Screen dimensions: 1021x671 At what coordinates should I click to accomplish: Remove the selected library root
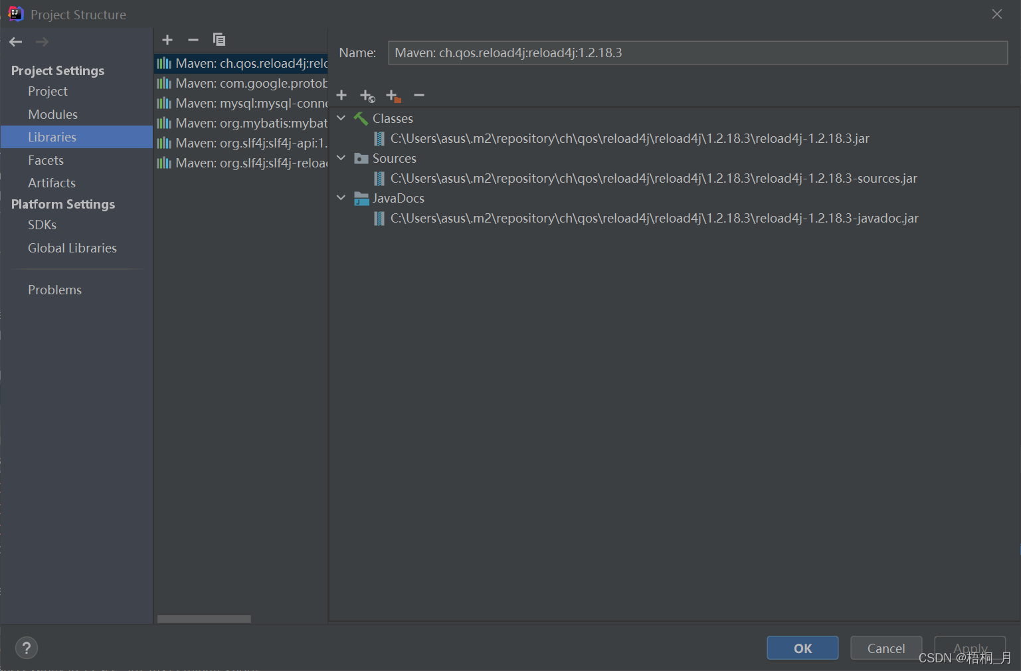coord(419,95)
